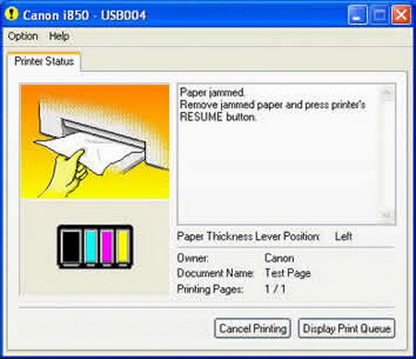Click the Display Print Queue button
Viewport: 416px width, 359px height.
click(x=347, y=328)
